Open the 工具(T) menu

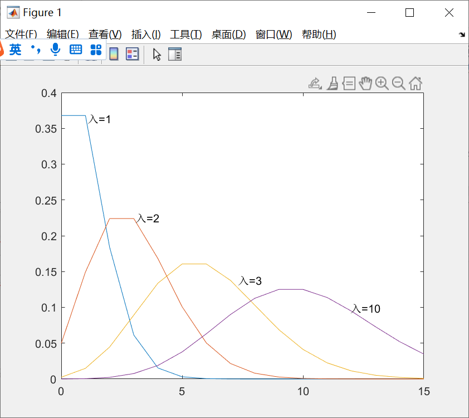185,34
